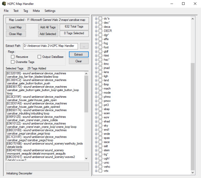This screenshot has width=201, height=178.
Task: Select the dec* tree item label
Action: pos(107,23)
